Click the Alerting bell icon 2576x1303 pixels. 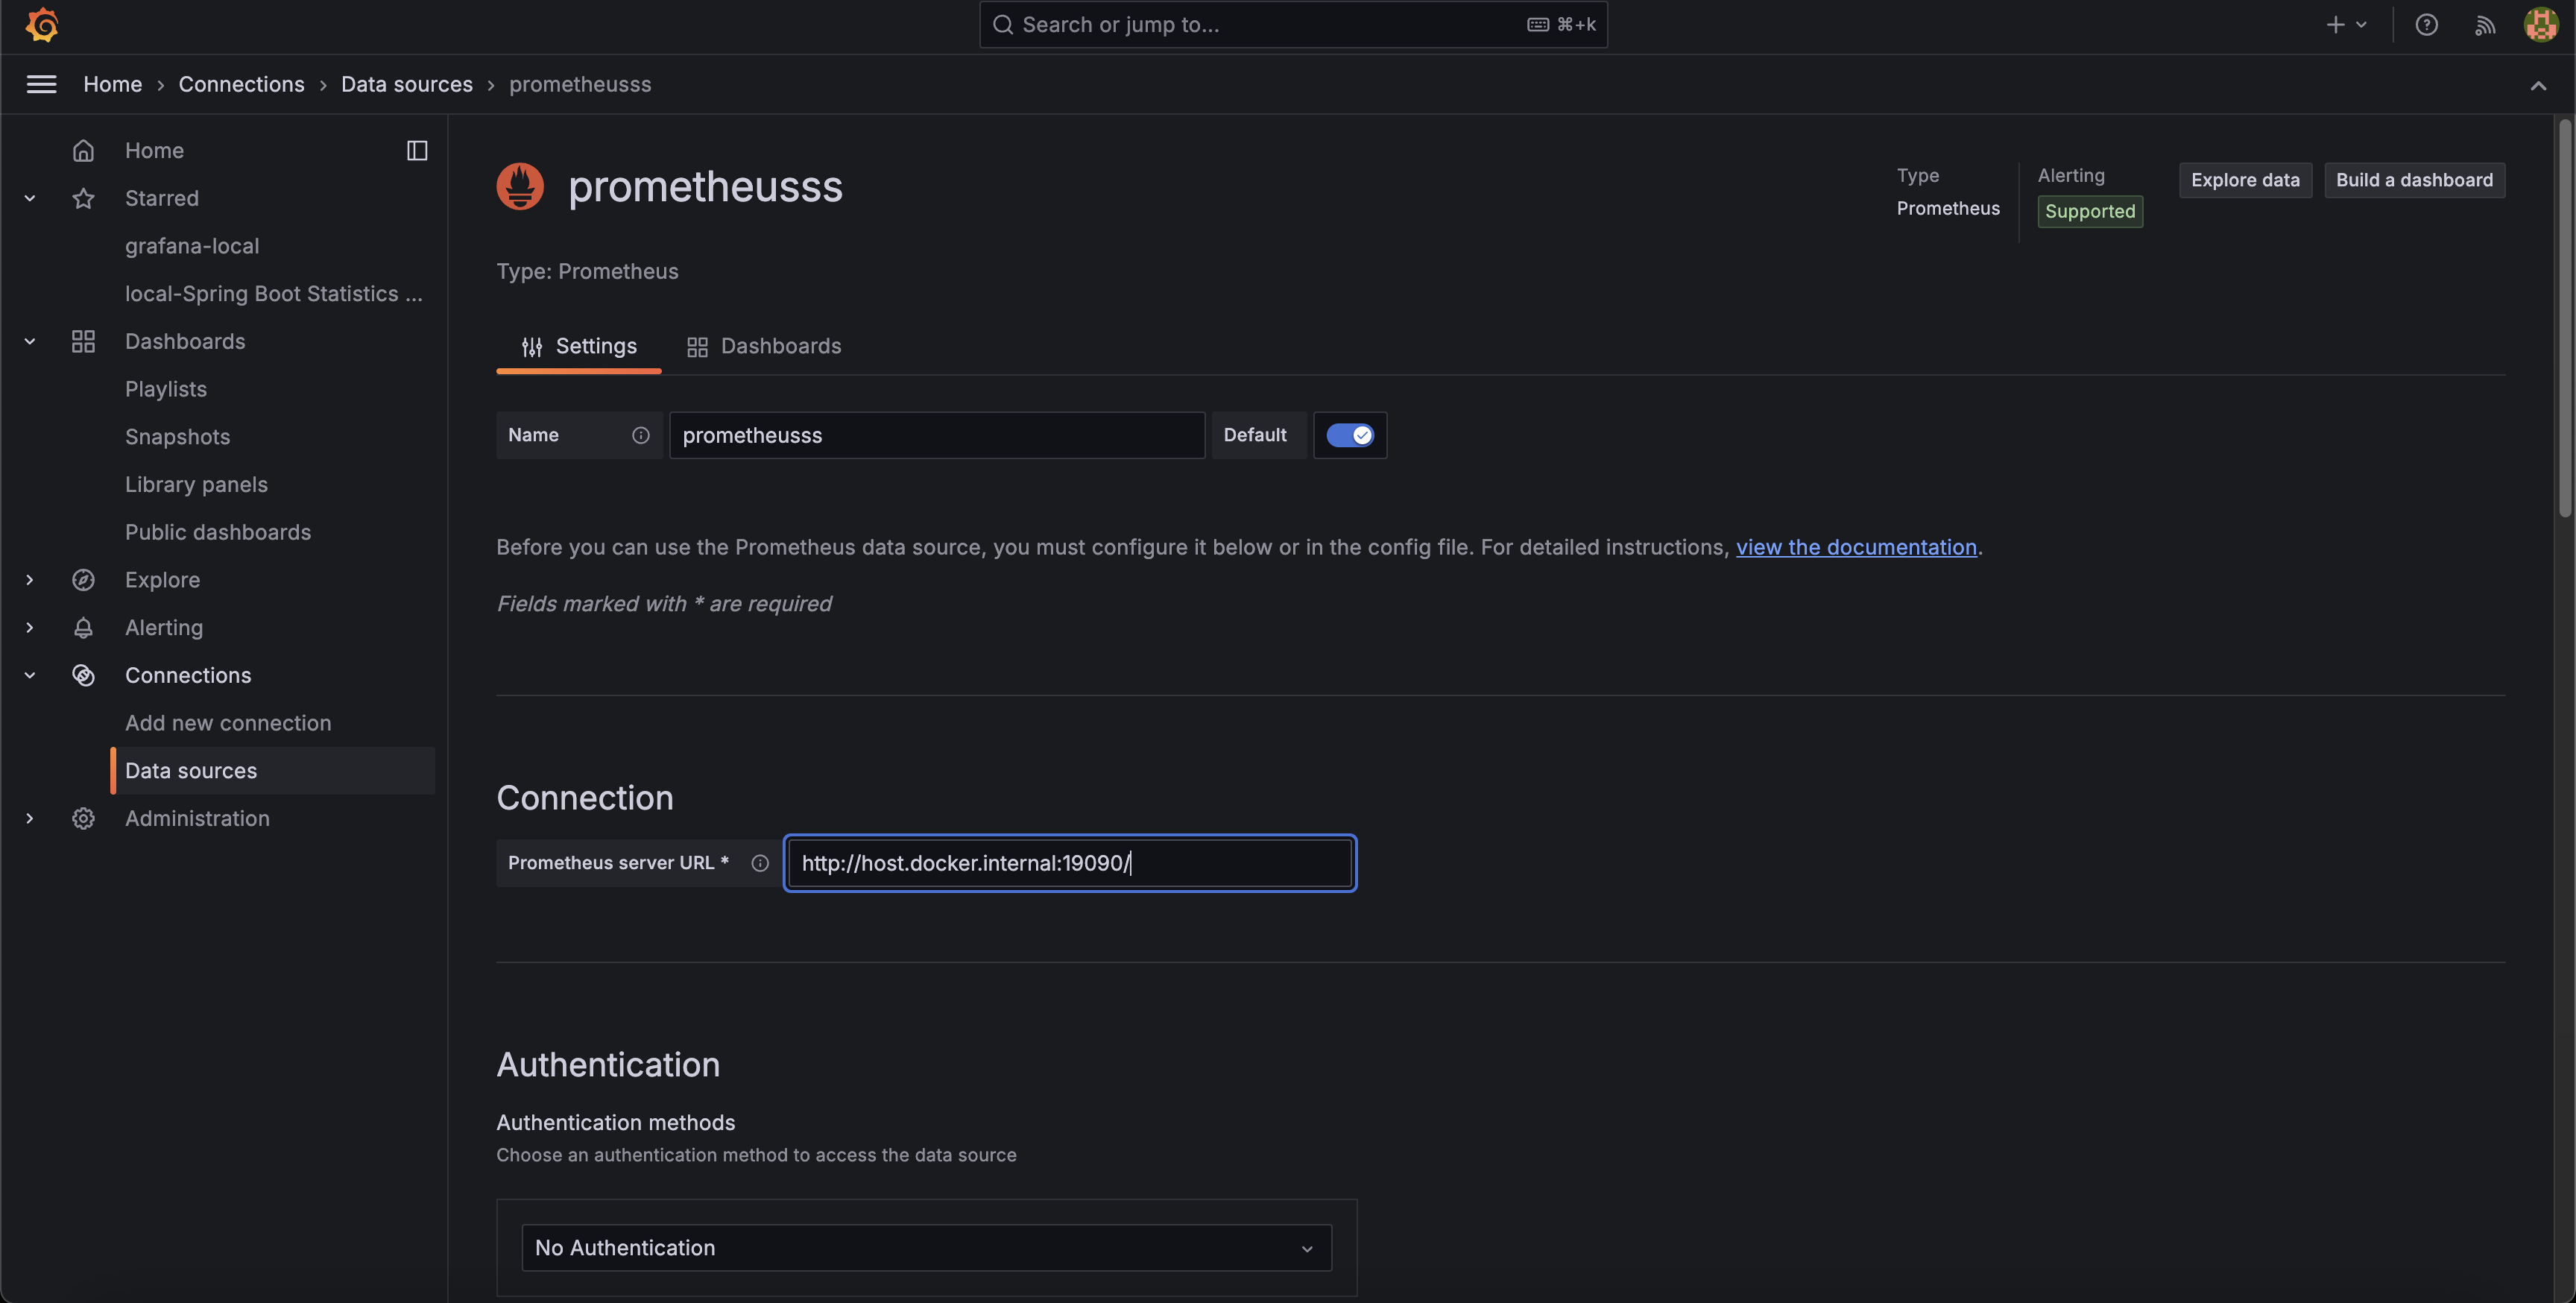coord(83,627)
